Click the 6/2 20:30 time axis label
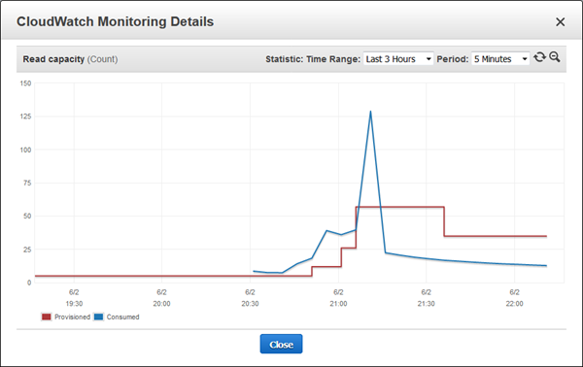 pos(250,298)
